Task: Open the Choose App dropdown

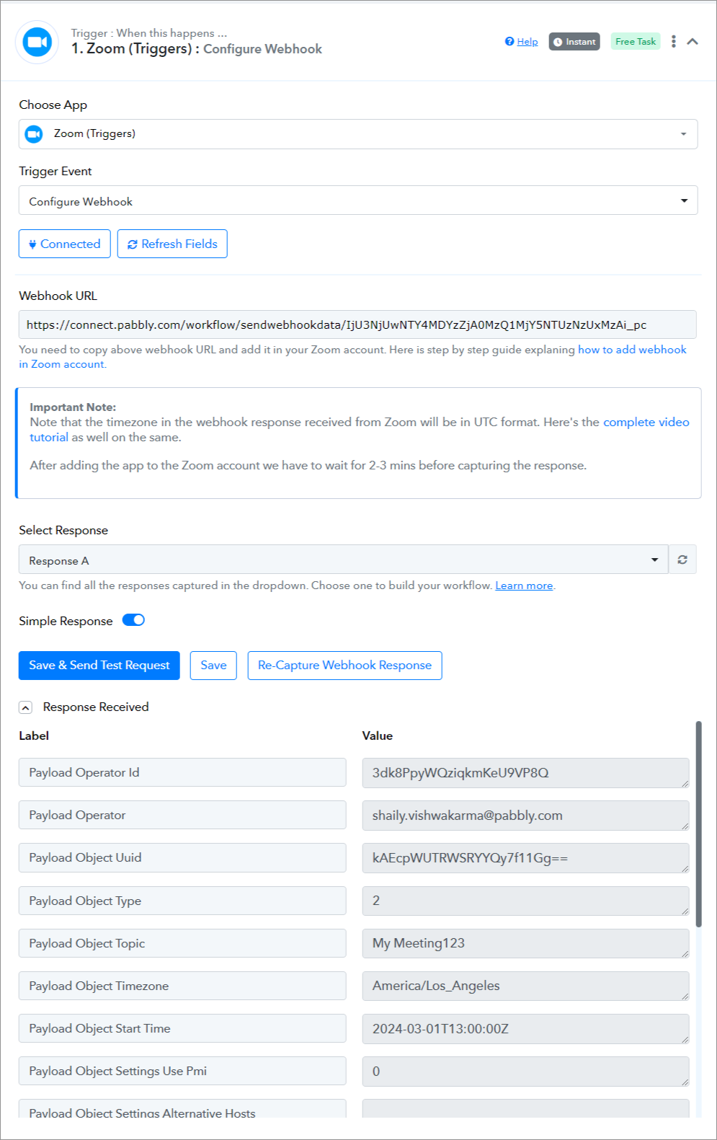Action: (x=358, y=134)
